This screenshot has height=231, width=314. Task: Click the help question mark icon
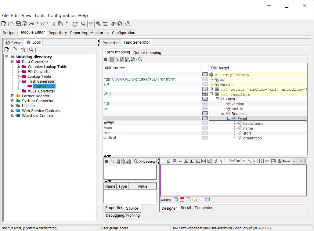point(128,24)
